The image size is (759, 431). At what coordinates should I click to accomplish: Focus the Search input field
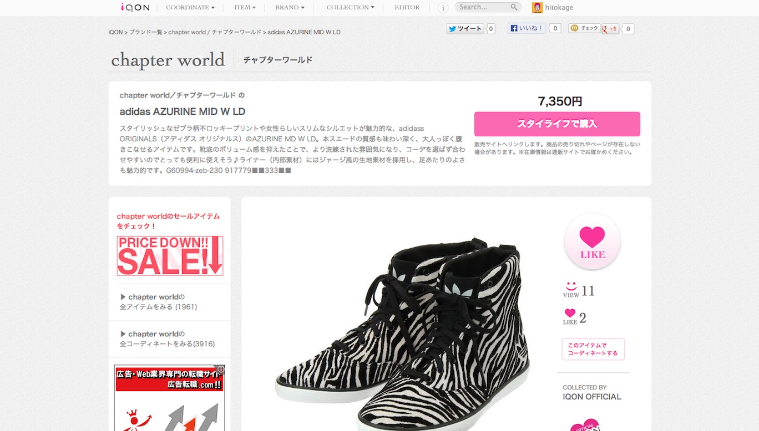[482, 7]
